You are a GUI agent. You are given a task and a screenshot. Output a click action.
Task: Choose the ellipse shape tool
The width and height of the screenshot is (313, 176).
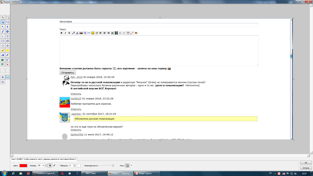pyautogui.click(x=3, y=45)
